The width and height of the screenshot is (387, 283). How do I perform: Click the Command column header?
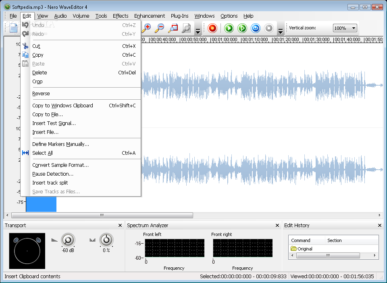pyautogui.click(x=307, y=240)
